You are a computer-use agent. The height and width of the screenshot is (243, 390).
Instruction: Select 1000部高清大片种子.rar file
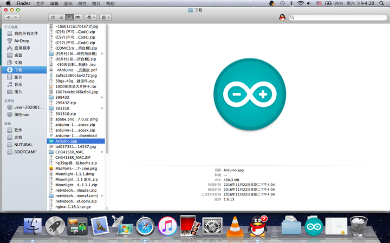(76, 86)
